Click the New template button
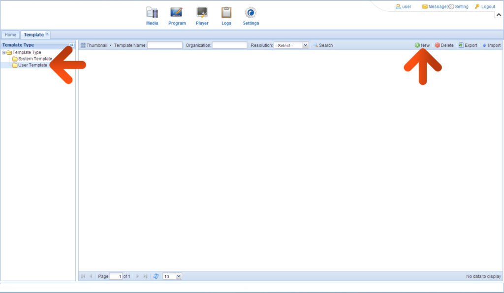 tap(422, 45)
